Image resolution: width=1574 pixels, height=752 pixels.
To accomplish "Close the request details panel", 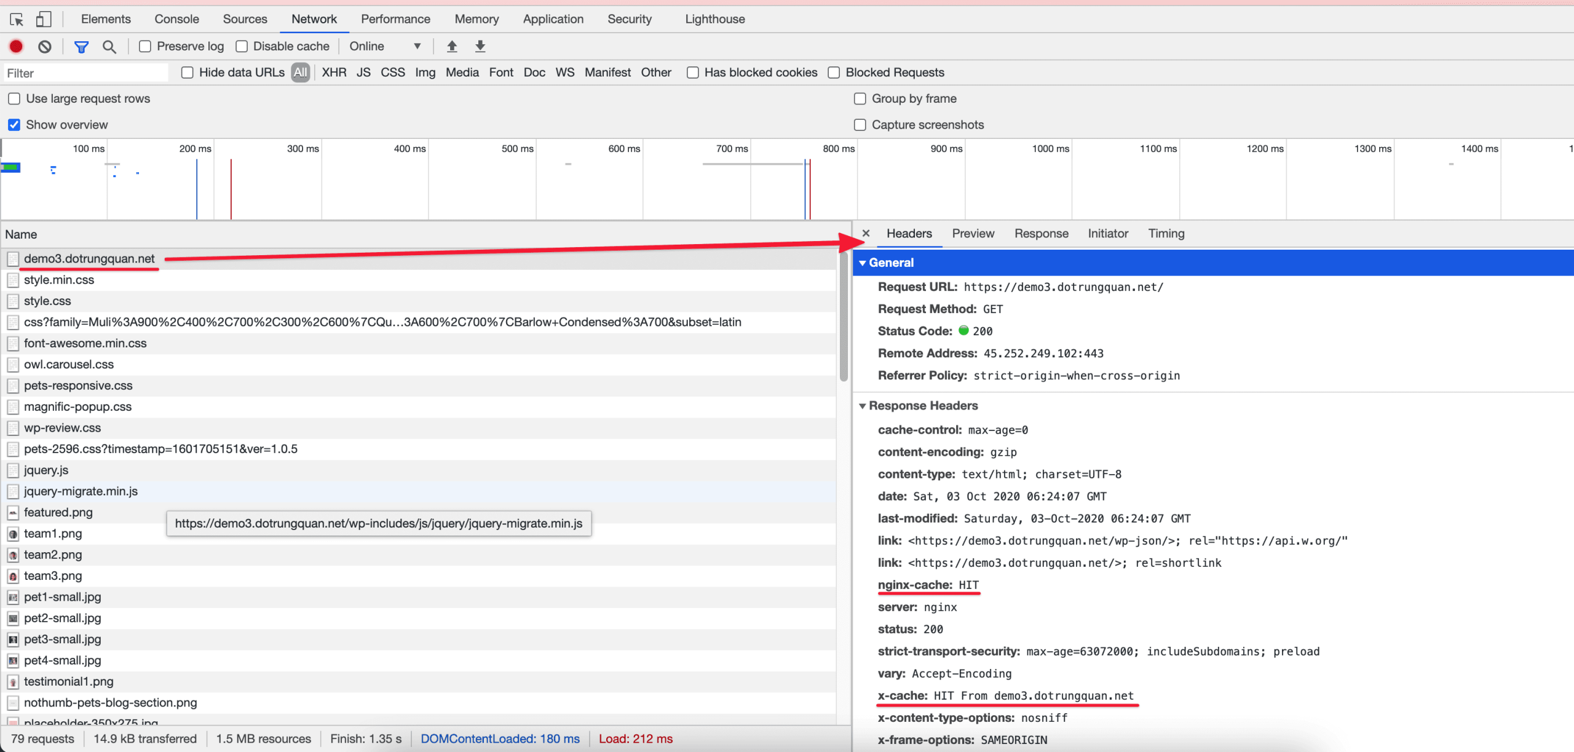I will click(x=866, y=234).
